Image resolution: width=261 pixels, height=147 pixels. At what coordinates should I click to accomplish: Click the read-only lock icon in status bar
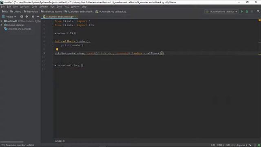point(250,145)
